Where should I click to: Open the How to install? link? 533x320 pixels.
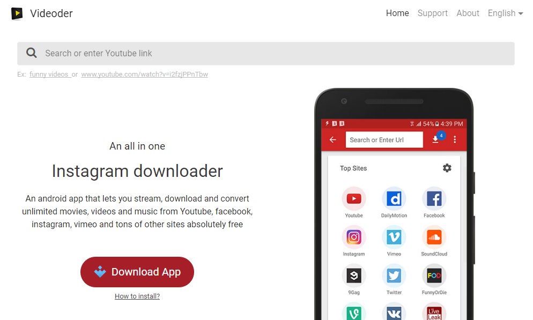click(x=137, y=296)
